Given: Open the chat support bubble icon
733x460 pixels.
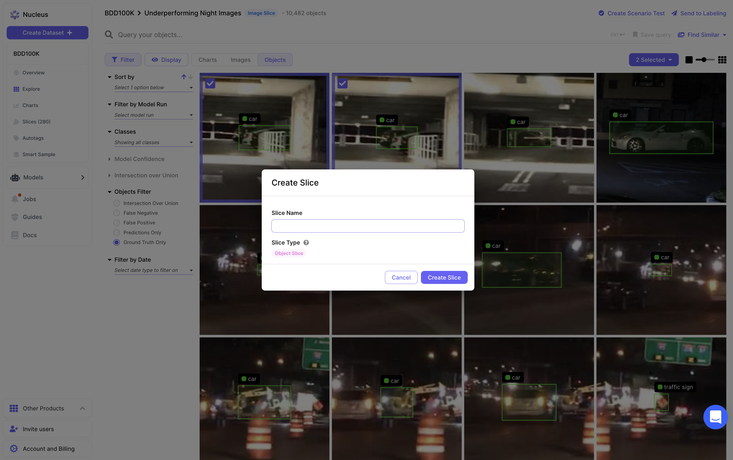Looking at the screenshot, I should coord(715,417).
